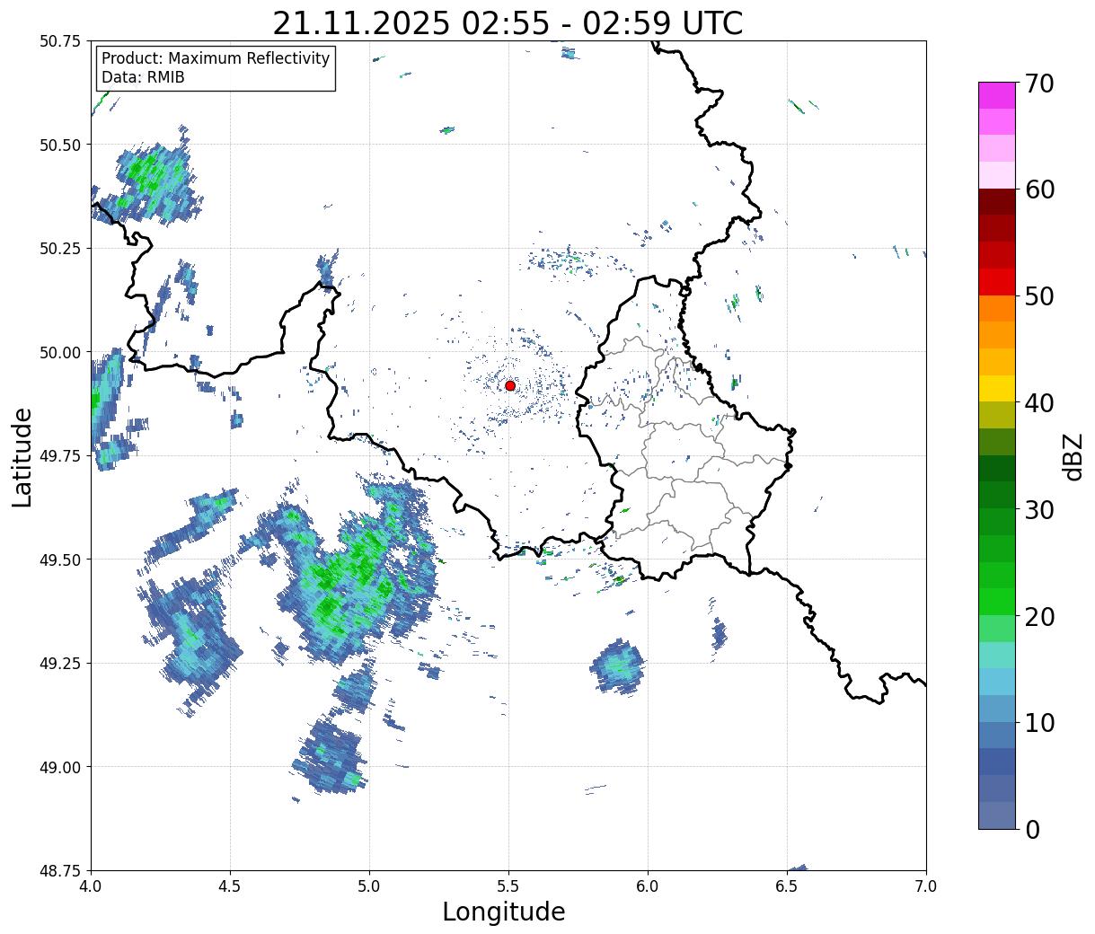Pick the palest pink band just above 60
This screenshot has width=1095, height=934.
click(996, 175)
